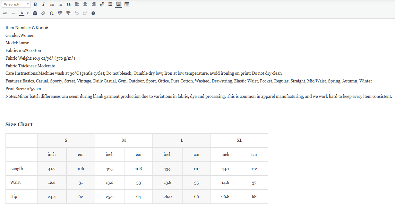The width and height of the screenshot is (395, 214).
Task: Insert a Read More tag
Action: [x=110, y=4]
